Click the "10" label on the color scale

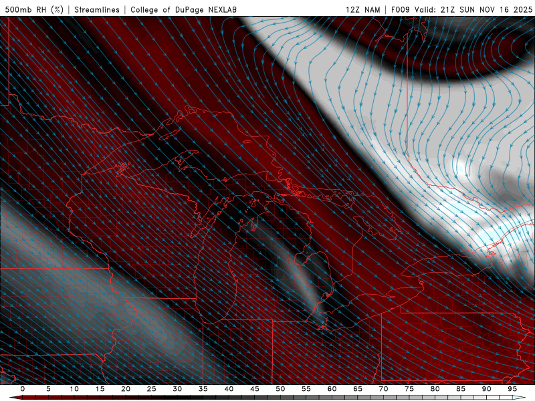tap(74, 389)
